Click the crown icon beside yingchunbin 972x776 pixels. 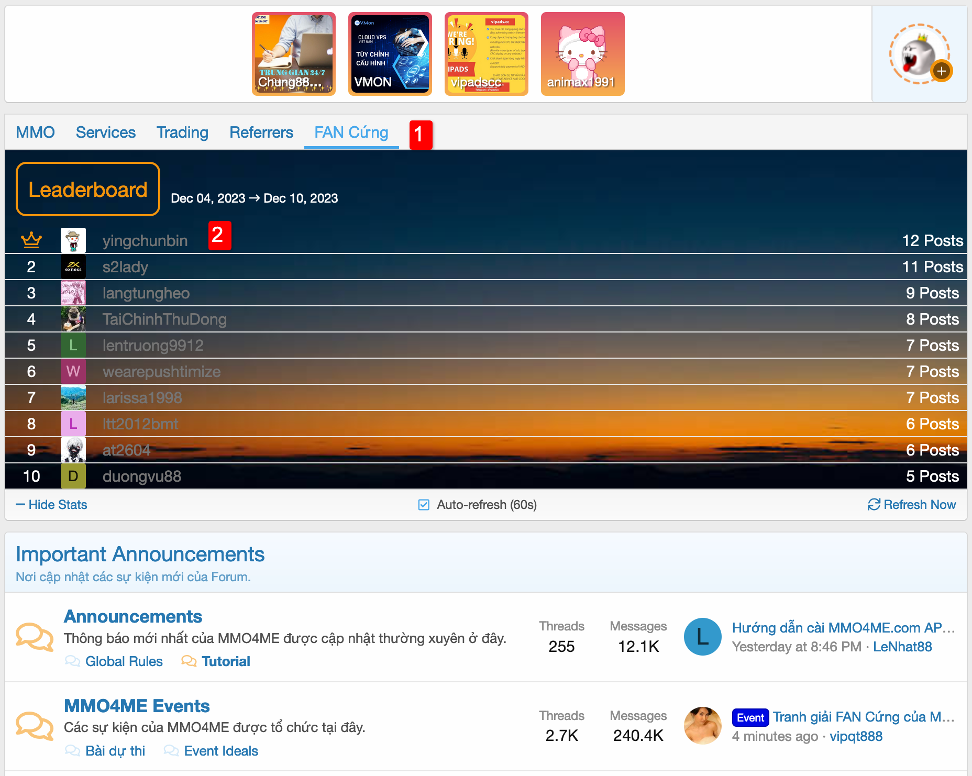click(x=31, y=240)
